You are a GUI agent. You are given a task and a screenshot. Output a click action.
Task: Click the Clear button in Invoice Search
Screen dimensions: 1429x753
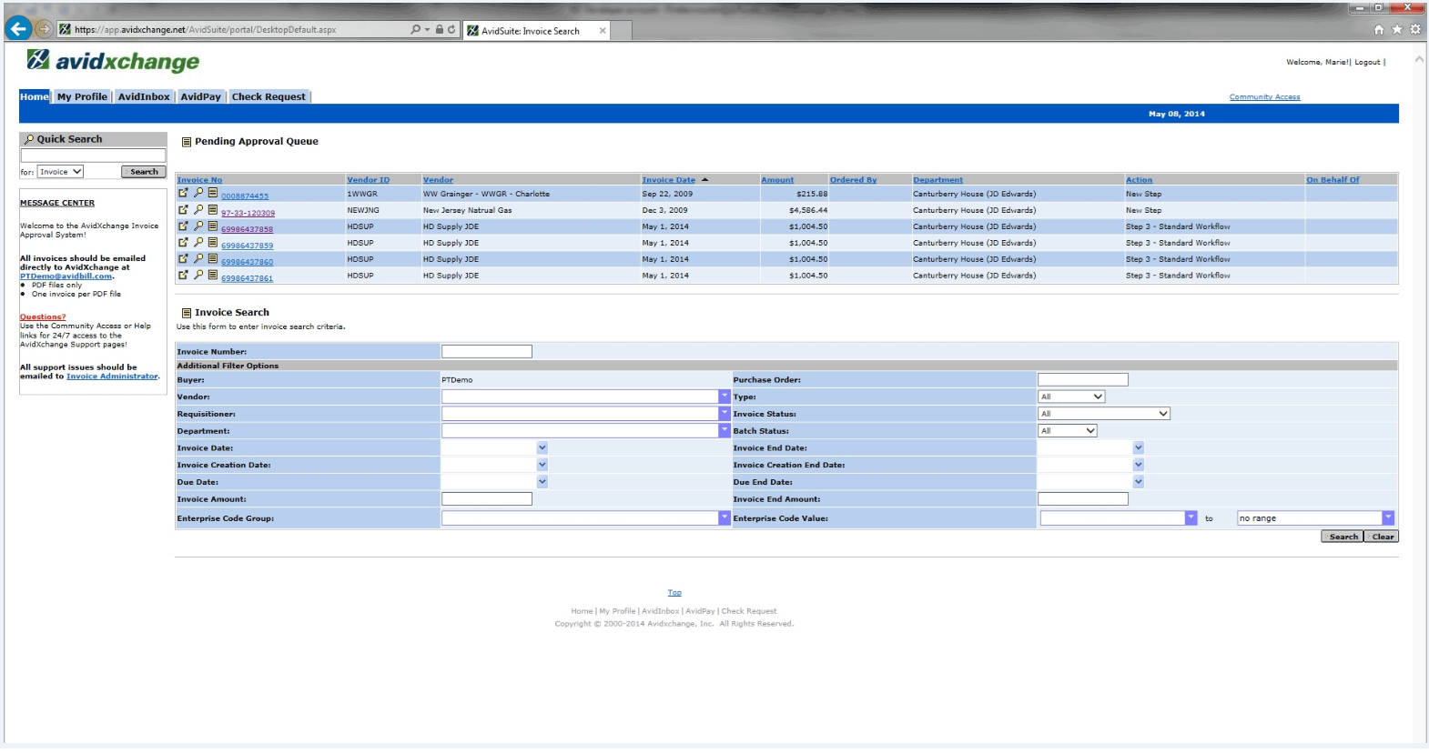(x=1382, y=537)
